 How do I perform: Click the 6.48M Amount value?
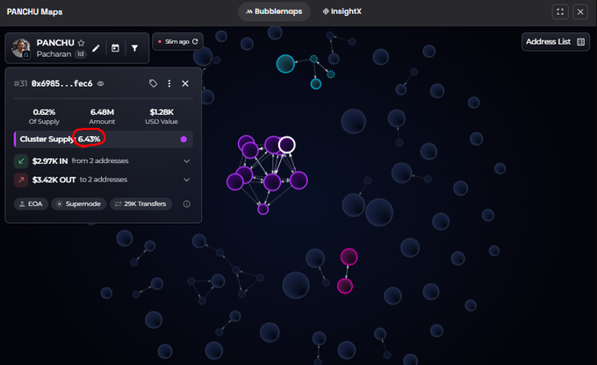point(102,112)
